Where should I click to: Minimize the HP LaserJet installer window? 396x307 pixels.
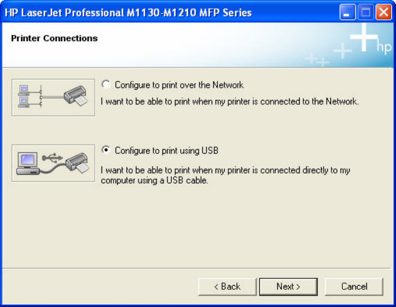tap(348, 12)
